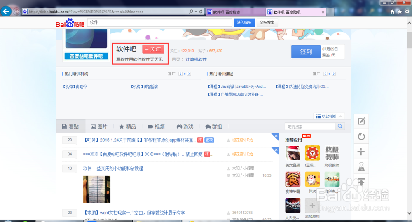
Task: Click the top search field containing 软件
Action: point(160,23)
